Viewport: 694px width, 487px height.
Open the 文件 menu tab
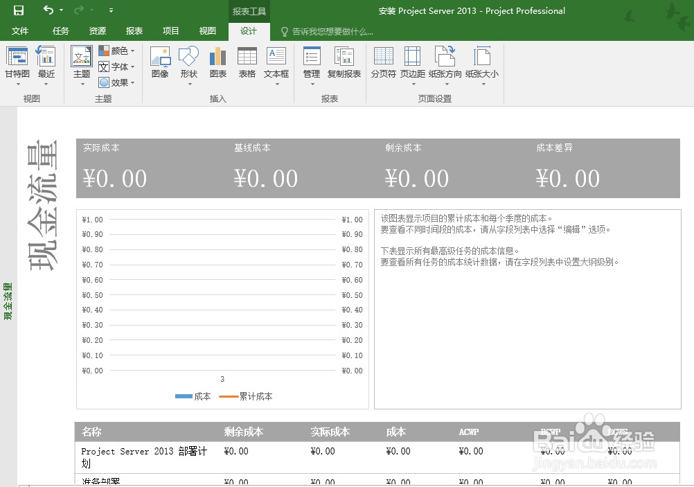(20, 31)
